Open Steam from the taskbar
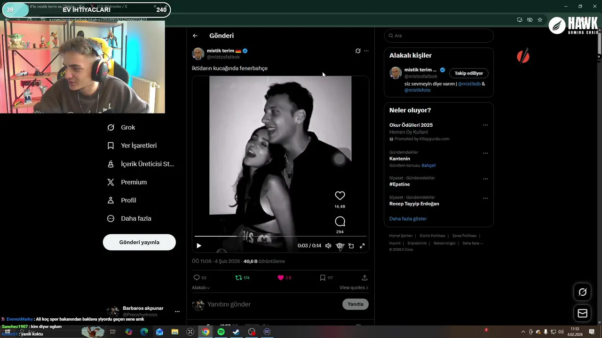The image size is (602, 338). coord(236,332)
